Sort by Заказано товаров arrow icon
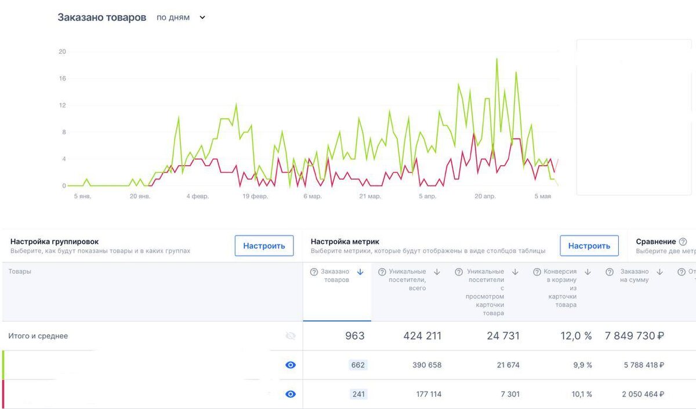 [360, 272]
